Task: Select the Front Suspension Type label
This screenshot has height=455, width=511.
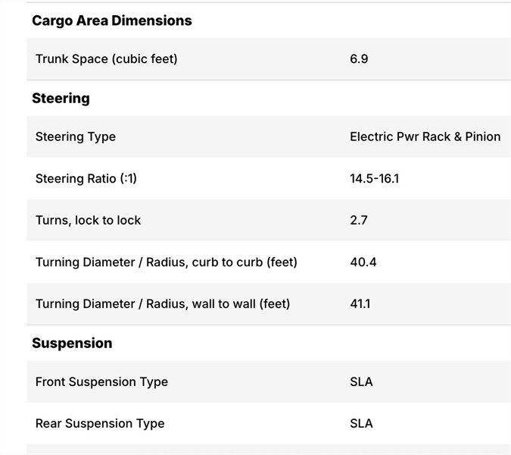Action: coord(101,381)
